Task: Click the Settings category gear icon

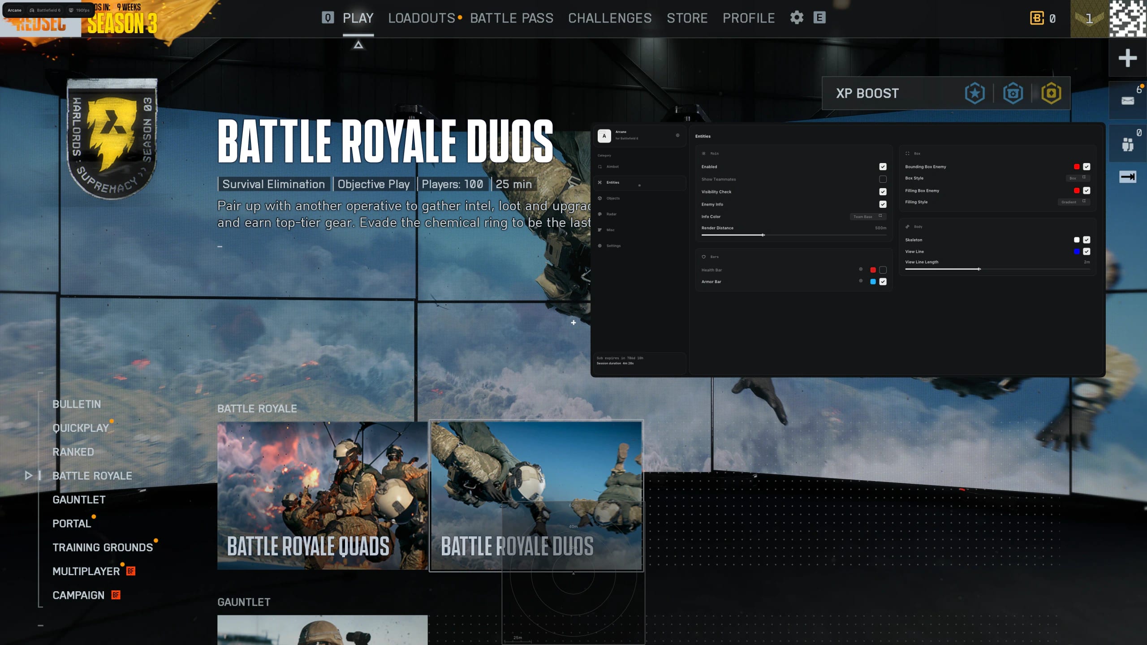Action: tap(600, 245)
